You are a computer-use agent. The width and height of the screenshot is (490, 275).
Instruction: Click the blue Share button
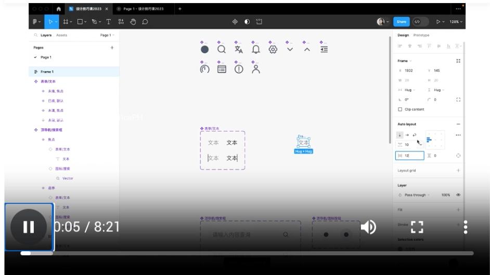click(401, 21)
